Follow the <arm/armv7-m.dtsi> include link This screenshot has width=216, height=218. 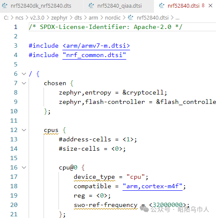coord(96,46)
